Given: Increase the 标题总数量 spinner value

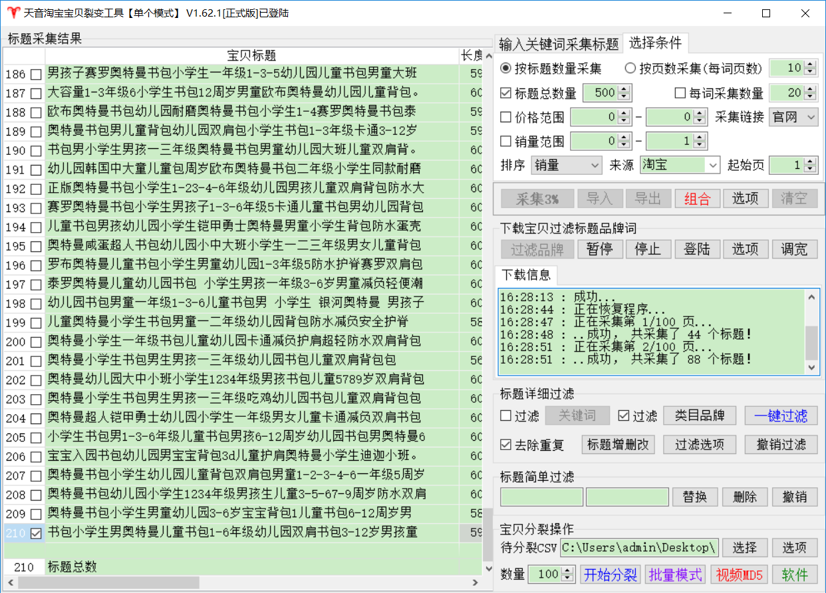Looking at the screenshot, I should pyautogui.click(x=623, y=90).
